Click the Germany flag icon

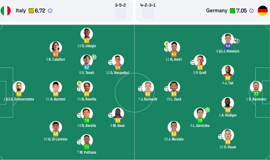pyautogui.click(x=262, y=11)
